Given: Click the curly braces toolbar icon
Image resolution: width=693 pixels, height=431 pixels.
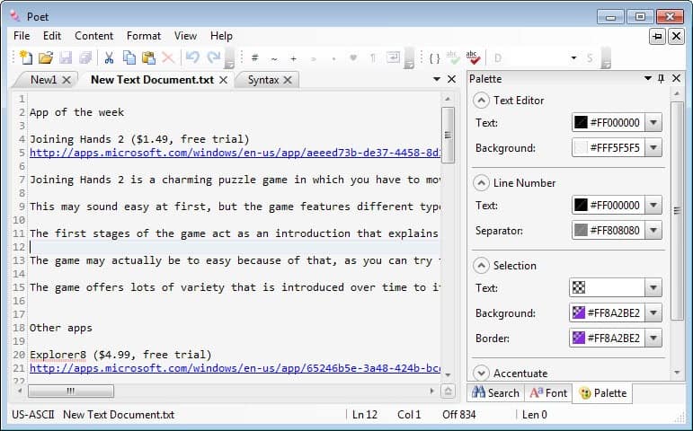Looking at the screenshot, I should tap(435, 57).
